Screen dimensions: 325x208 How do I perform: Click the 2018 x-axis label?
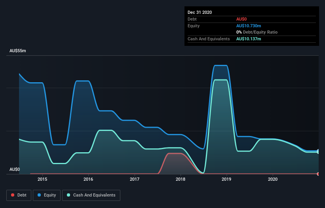point(181,179)
